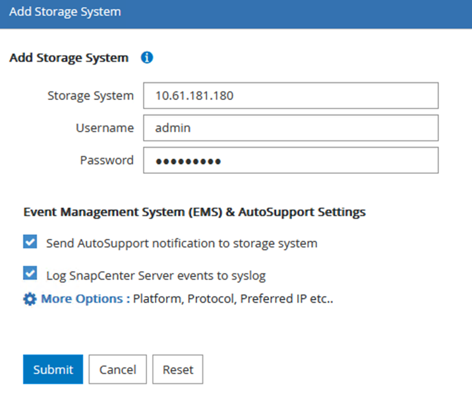Click the 'Send AutoSupport notification to storage system' text

coord(181,243)
